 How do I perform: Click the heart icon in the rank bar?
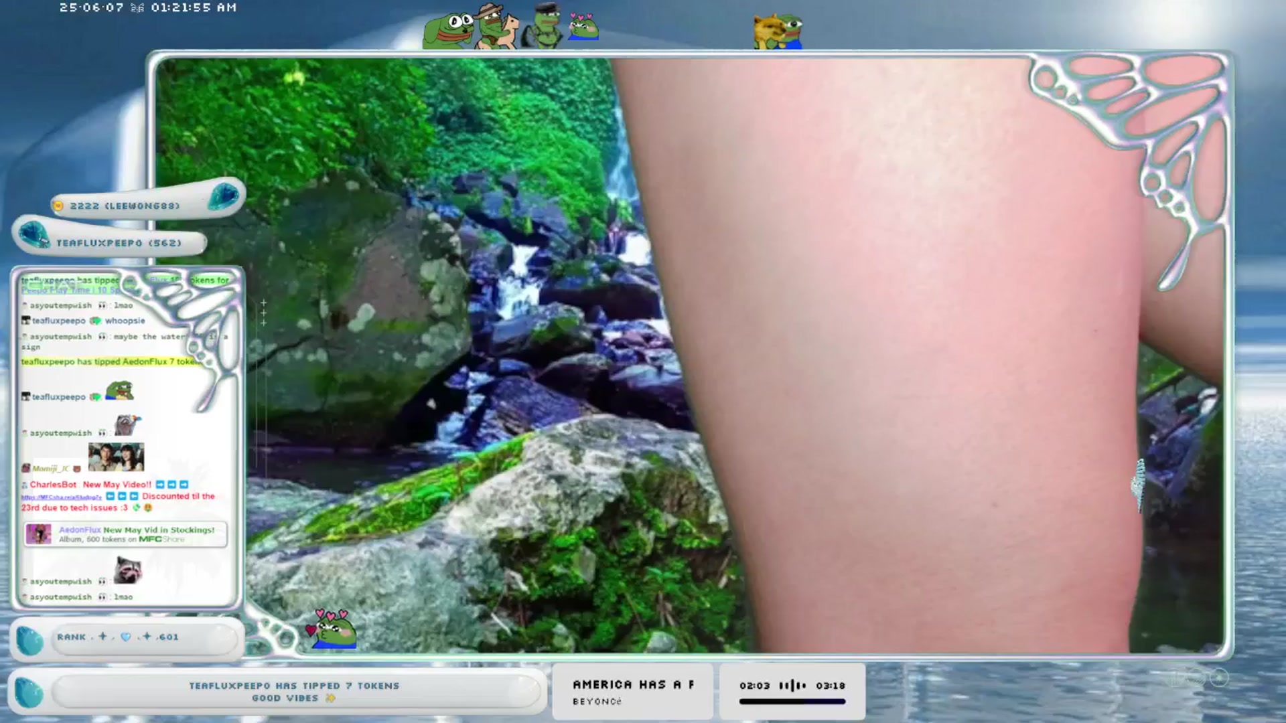pyautogui.click(x=125, y=637)
